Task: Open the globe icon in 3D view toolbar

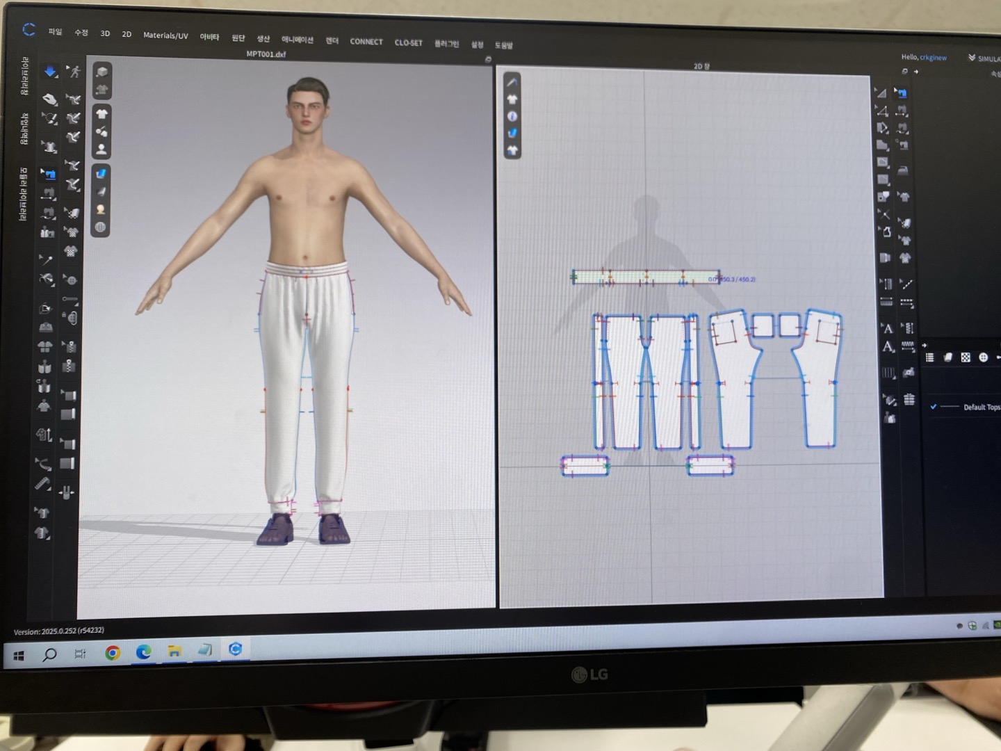Action: (x=101, y=227)
